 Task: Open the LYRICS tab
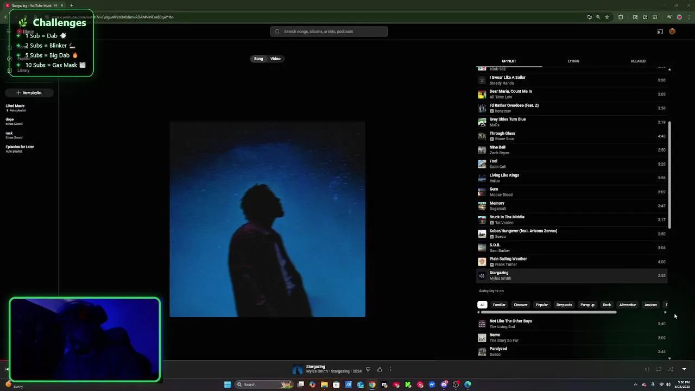pos(573,61)
